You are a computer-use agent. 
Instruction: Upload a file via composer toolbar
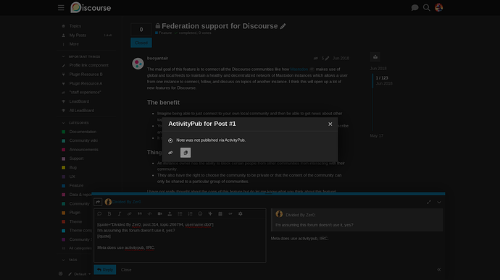[x=170, y=213]
